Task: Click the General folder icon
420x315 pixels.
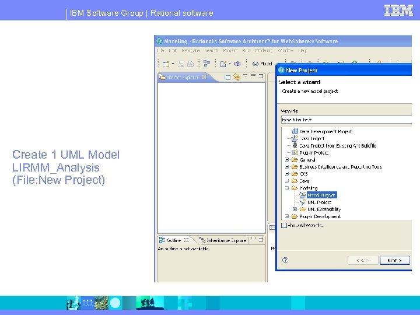Action: tap(295, 160)
